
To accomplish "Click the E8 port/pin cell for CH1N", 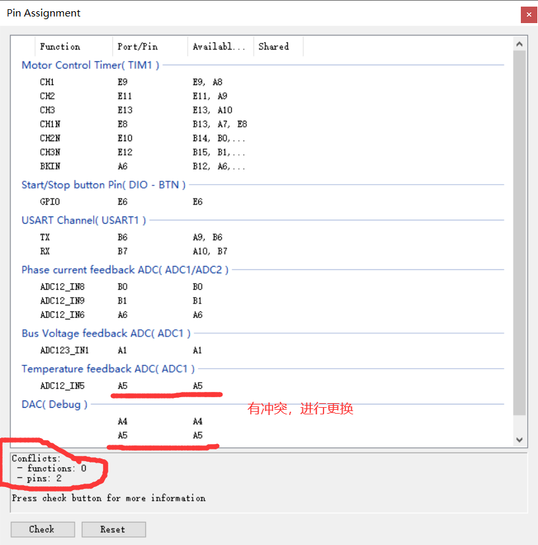I will (x=122, y=124).
